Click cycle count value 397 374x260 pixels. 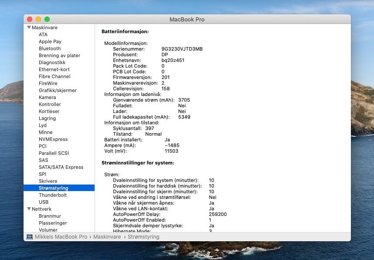coord(150,128)
